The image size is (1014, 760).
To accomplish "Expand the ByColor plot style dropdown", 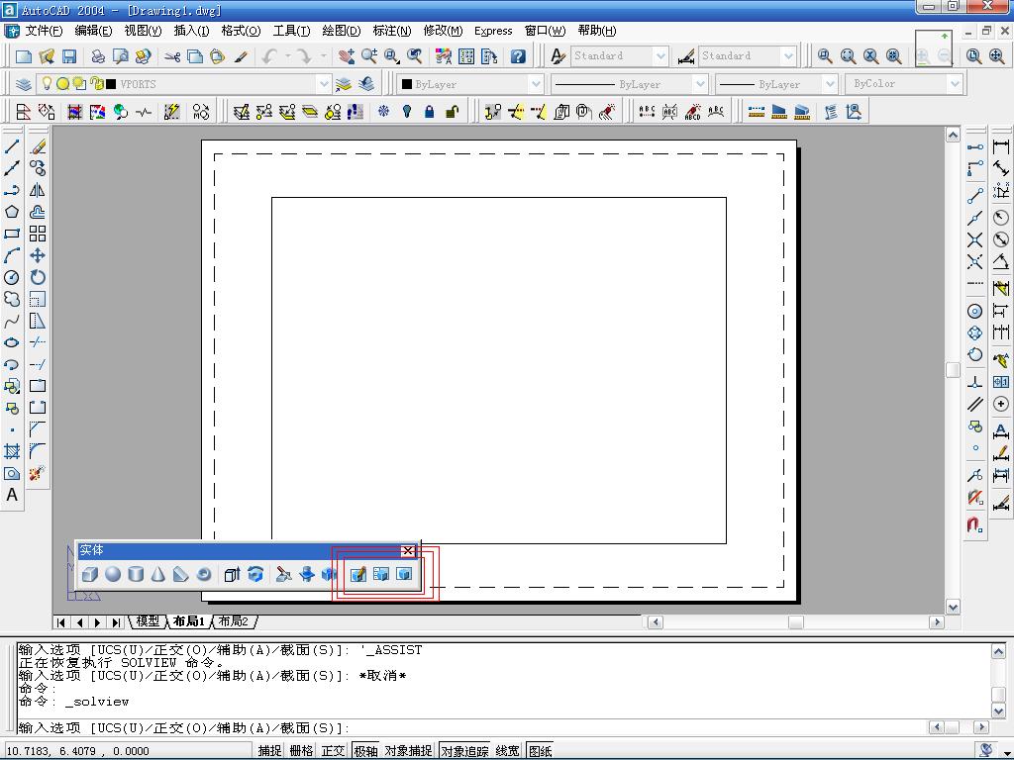I will coord(955,84).
